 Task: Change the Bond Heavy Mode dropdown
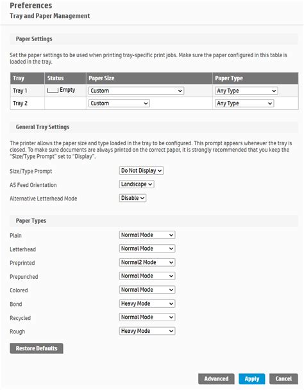click(147, 304)
